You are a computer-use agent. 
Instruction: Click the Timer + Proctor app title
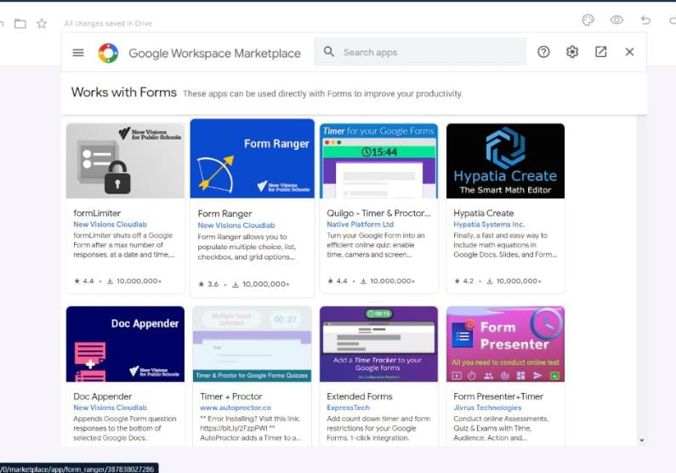pos(231,396)
